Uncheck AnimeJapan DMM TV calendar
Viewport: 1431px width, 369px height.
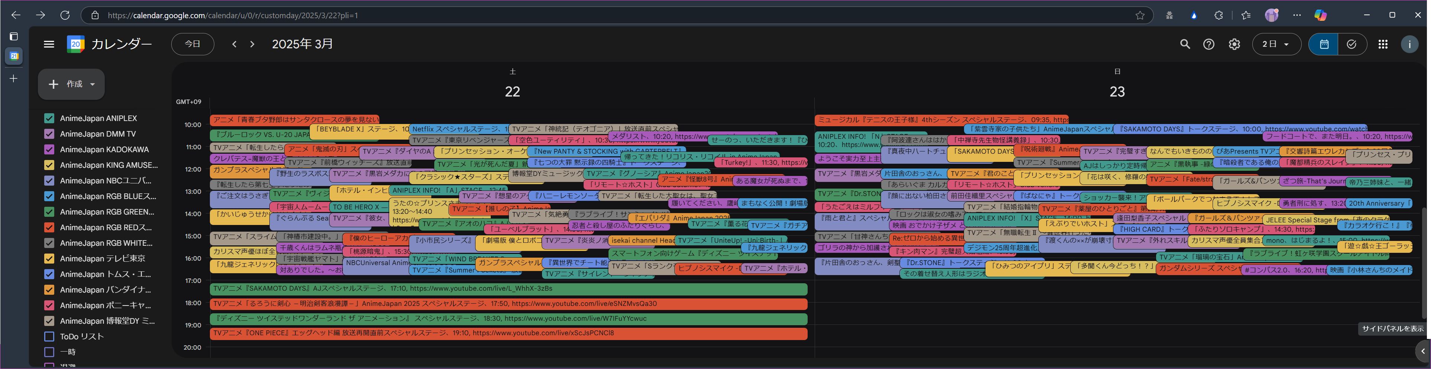point(49,134)
